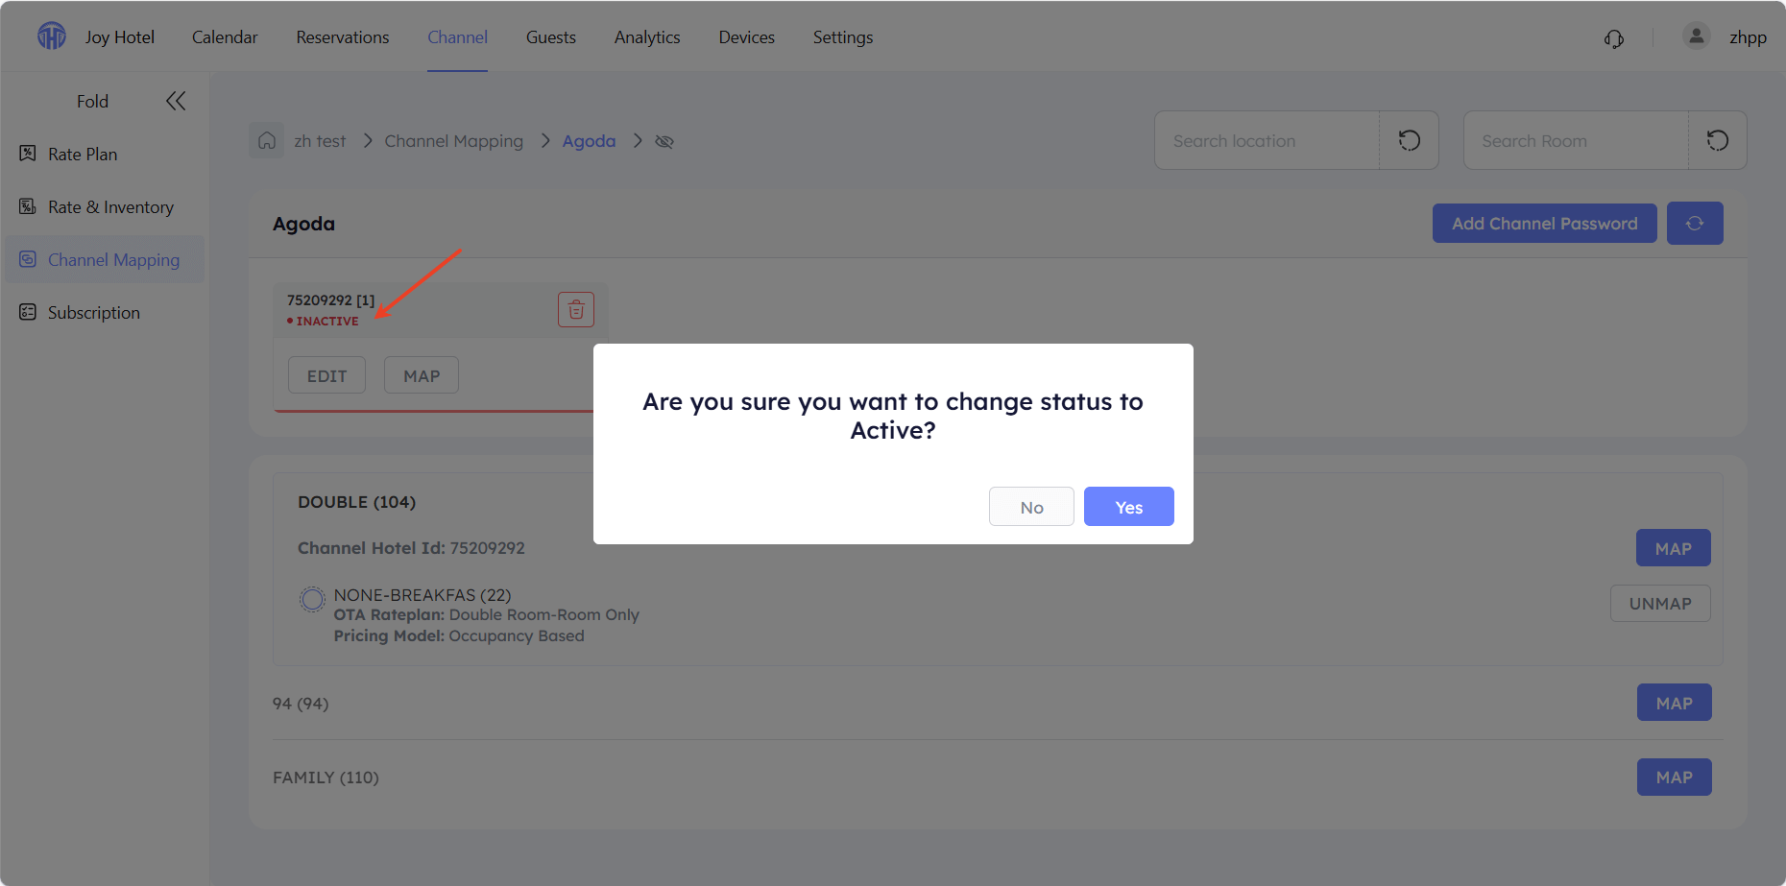1786x886 pixels.
Task: Click the Joy Hotel logo icon
Action: (x=52, y=36)
